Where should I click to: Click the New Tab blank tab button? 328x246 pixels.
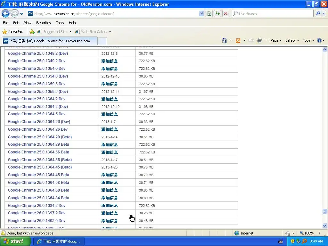pyautogui.click(x=102, y=41)
